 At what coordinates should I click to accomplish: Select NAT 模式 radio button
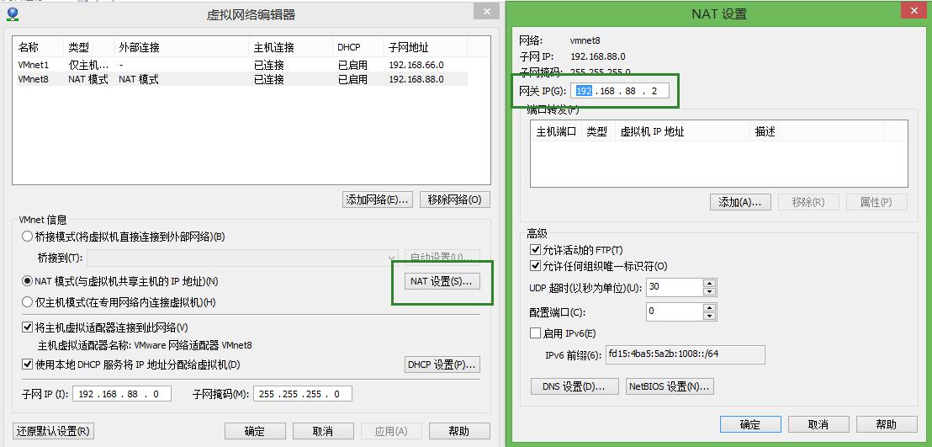click(x=27, y=281)
